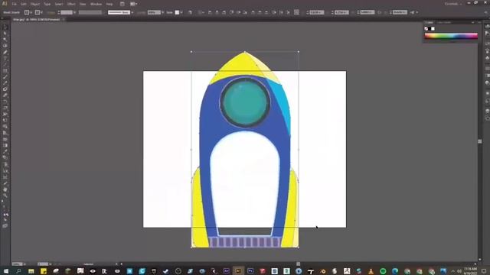The image size is (490, 275).
Task: Expand the Basic brush definition dropdown
Action: tap(132, 12)
